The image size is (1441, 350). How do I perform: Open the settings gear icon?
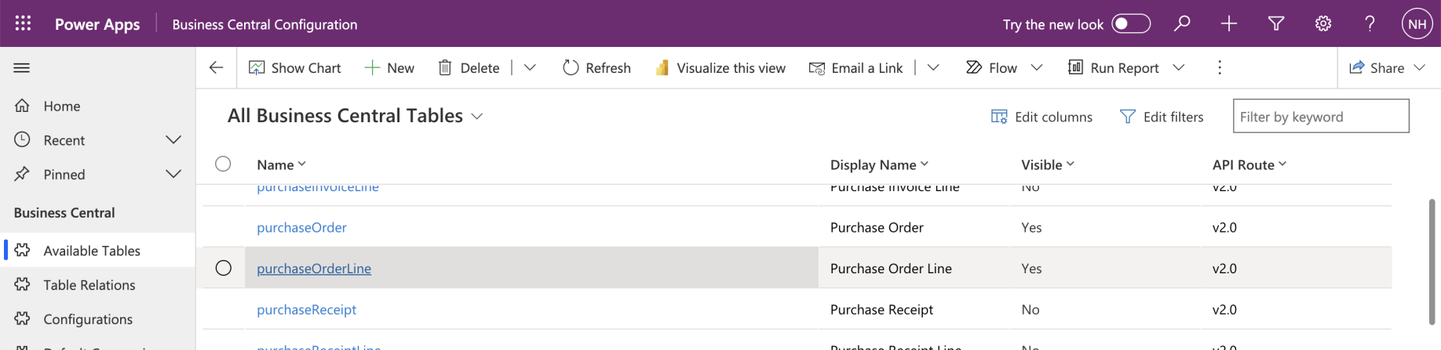1323,23
